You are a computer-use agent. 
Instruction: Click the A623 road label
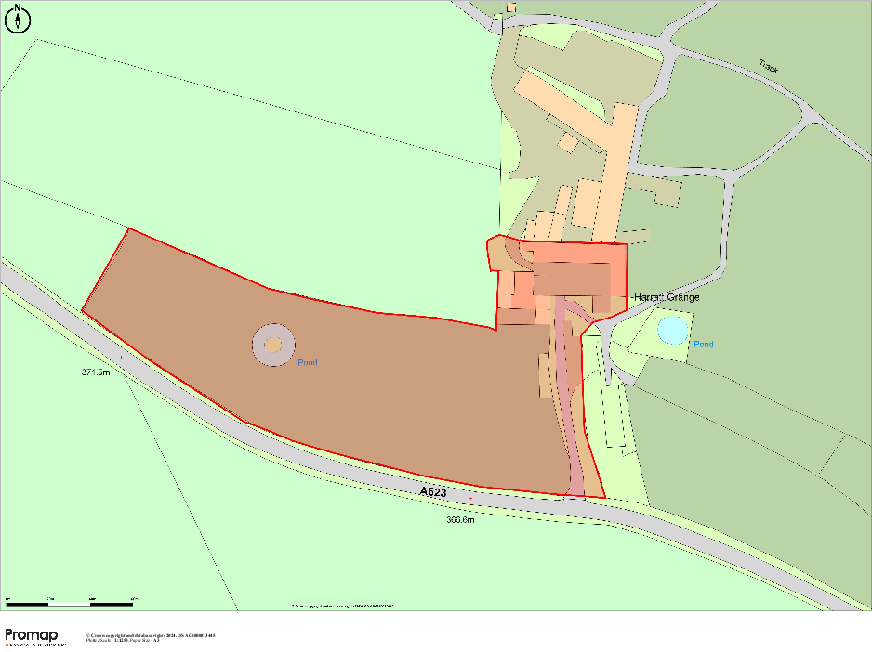click(435, 491)
